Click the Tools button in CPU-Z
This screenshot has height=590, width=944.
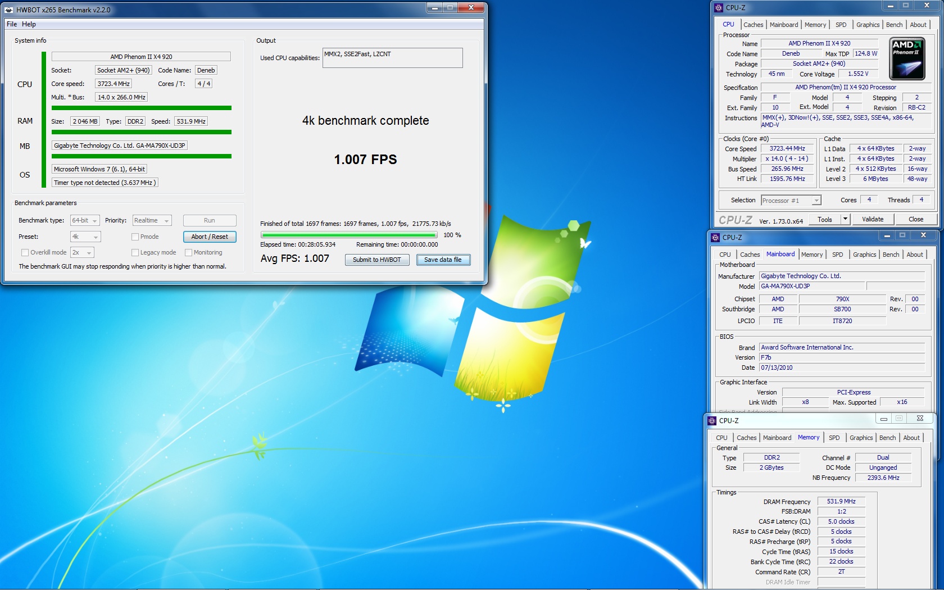coord(825,219)
